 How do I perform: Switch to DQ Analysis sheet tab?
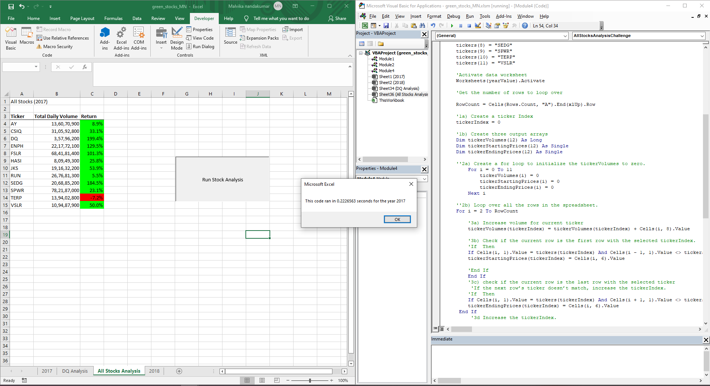tap(75, 371)
